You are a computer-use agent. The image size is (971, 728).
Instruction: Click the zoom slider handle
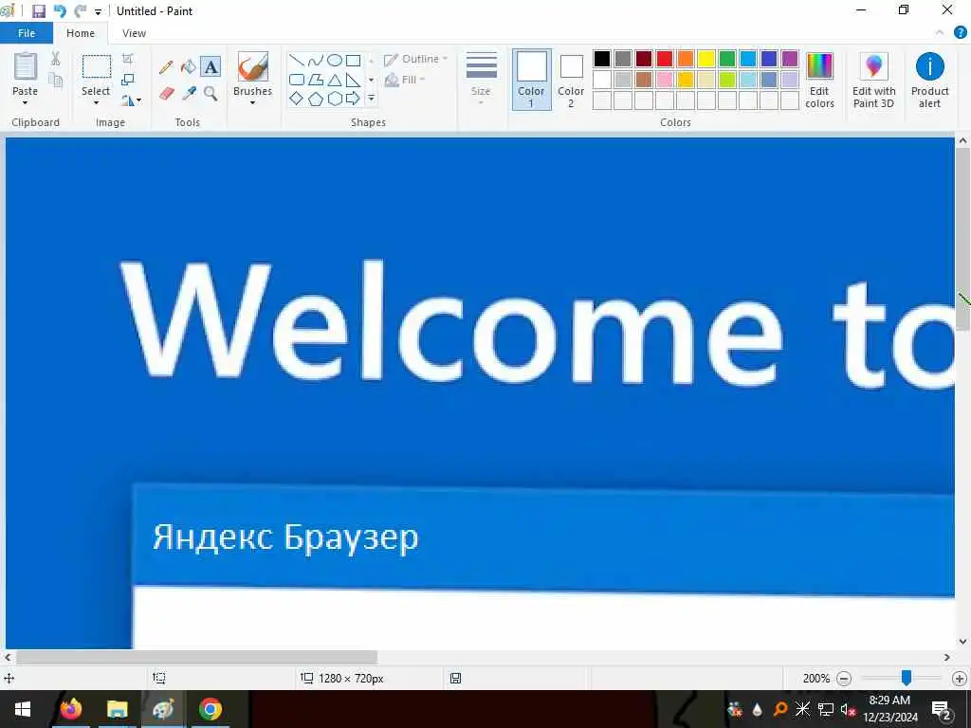click(906, 678)
